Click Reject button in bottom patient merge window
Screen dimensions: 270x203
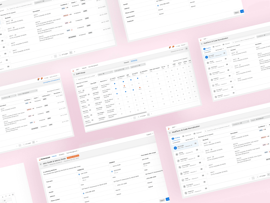(162, 200)
